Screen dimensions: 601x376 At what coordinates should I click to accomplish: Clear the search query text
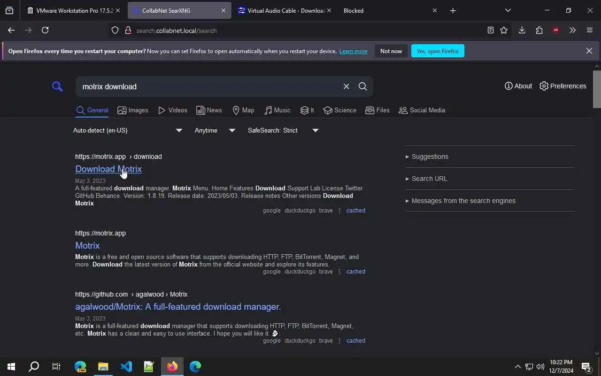346,86
